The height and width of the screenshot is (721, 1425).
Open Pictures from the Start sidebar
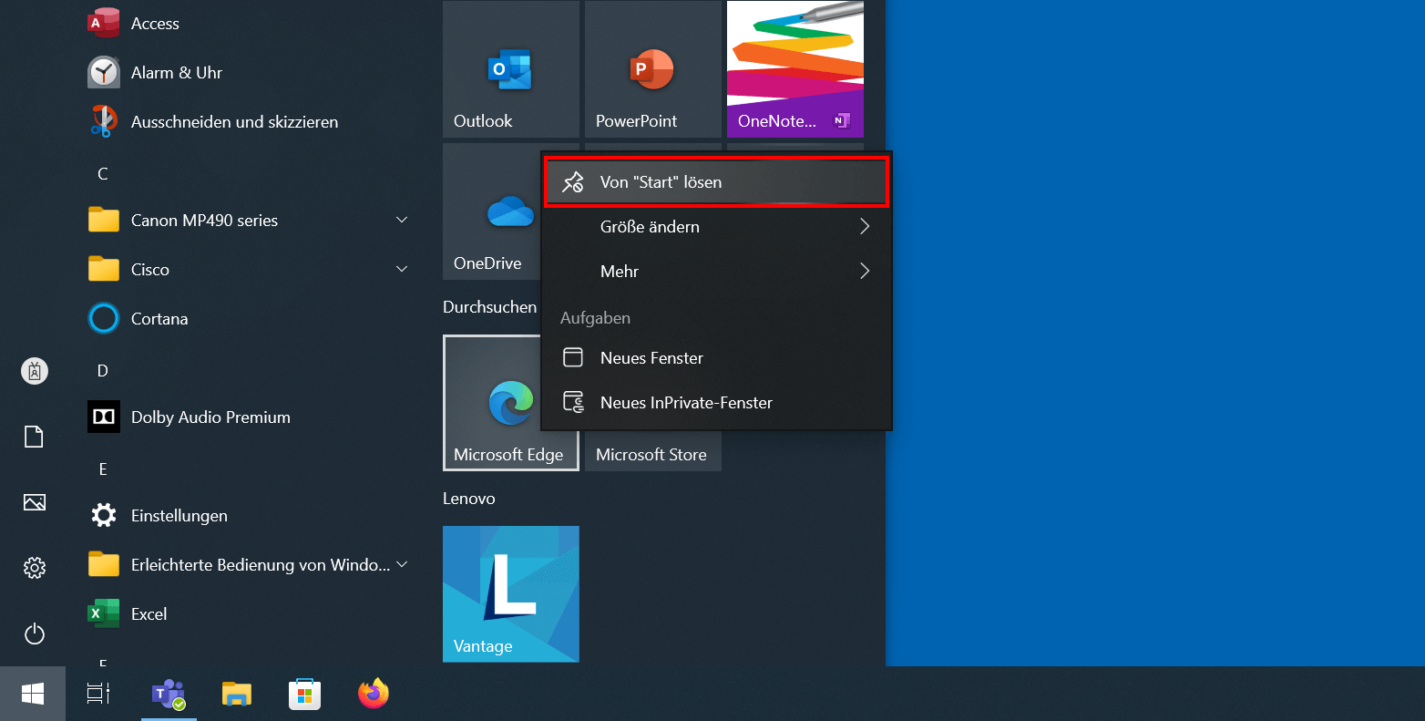click(x=34, y=502)
